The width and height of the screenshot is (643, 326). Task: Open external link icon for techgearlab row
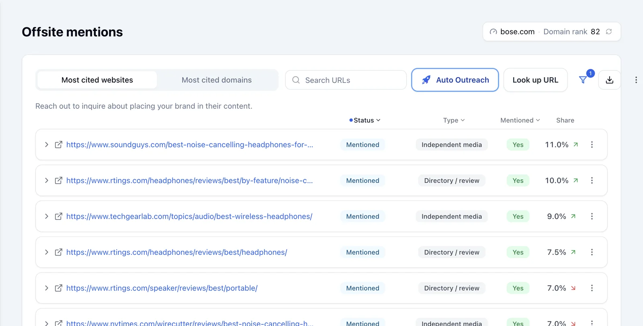tap(58, 216)
